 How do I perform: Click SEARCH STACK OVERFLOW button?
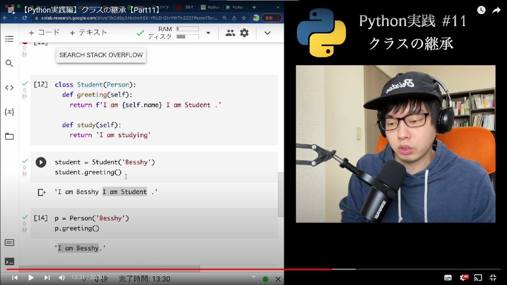pos(101,55)
